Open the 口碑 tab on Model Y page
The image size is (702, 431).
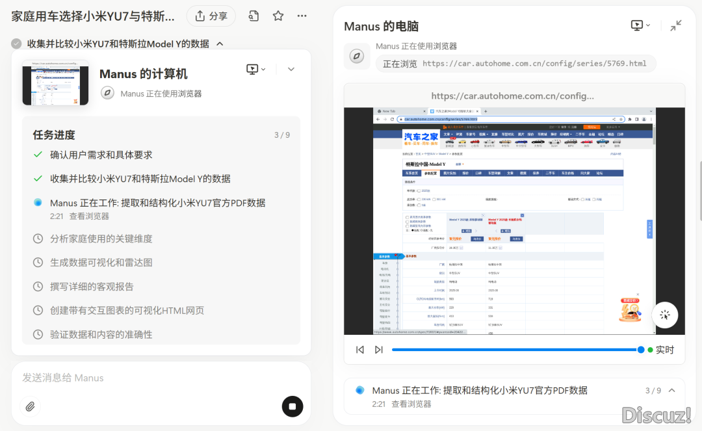(478, 173)
